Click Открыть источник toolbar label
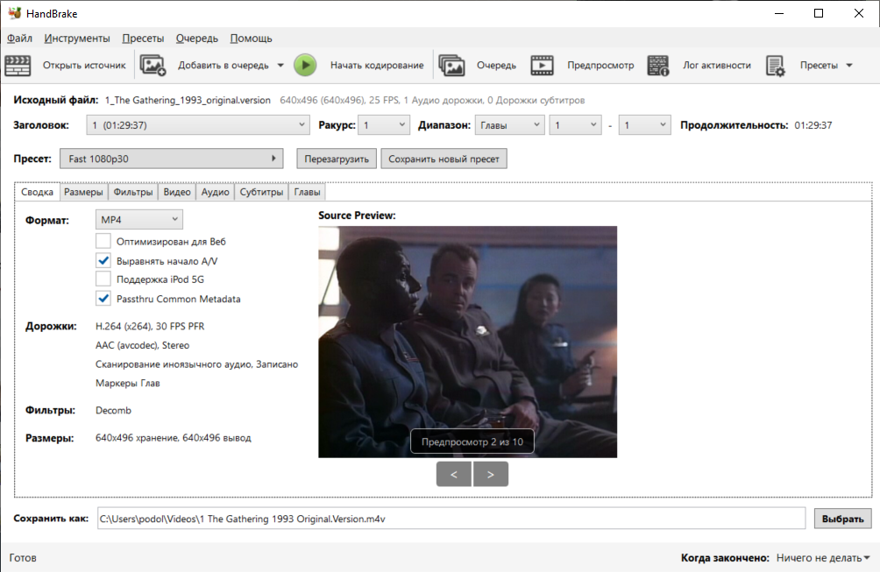 84,65
